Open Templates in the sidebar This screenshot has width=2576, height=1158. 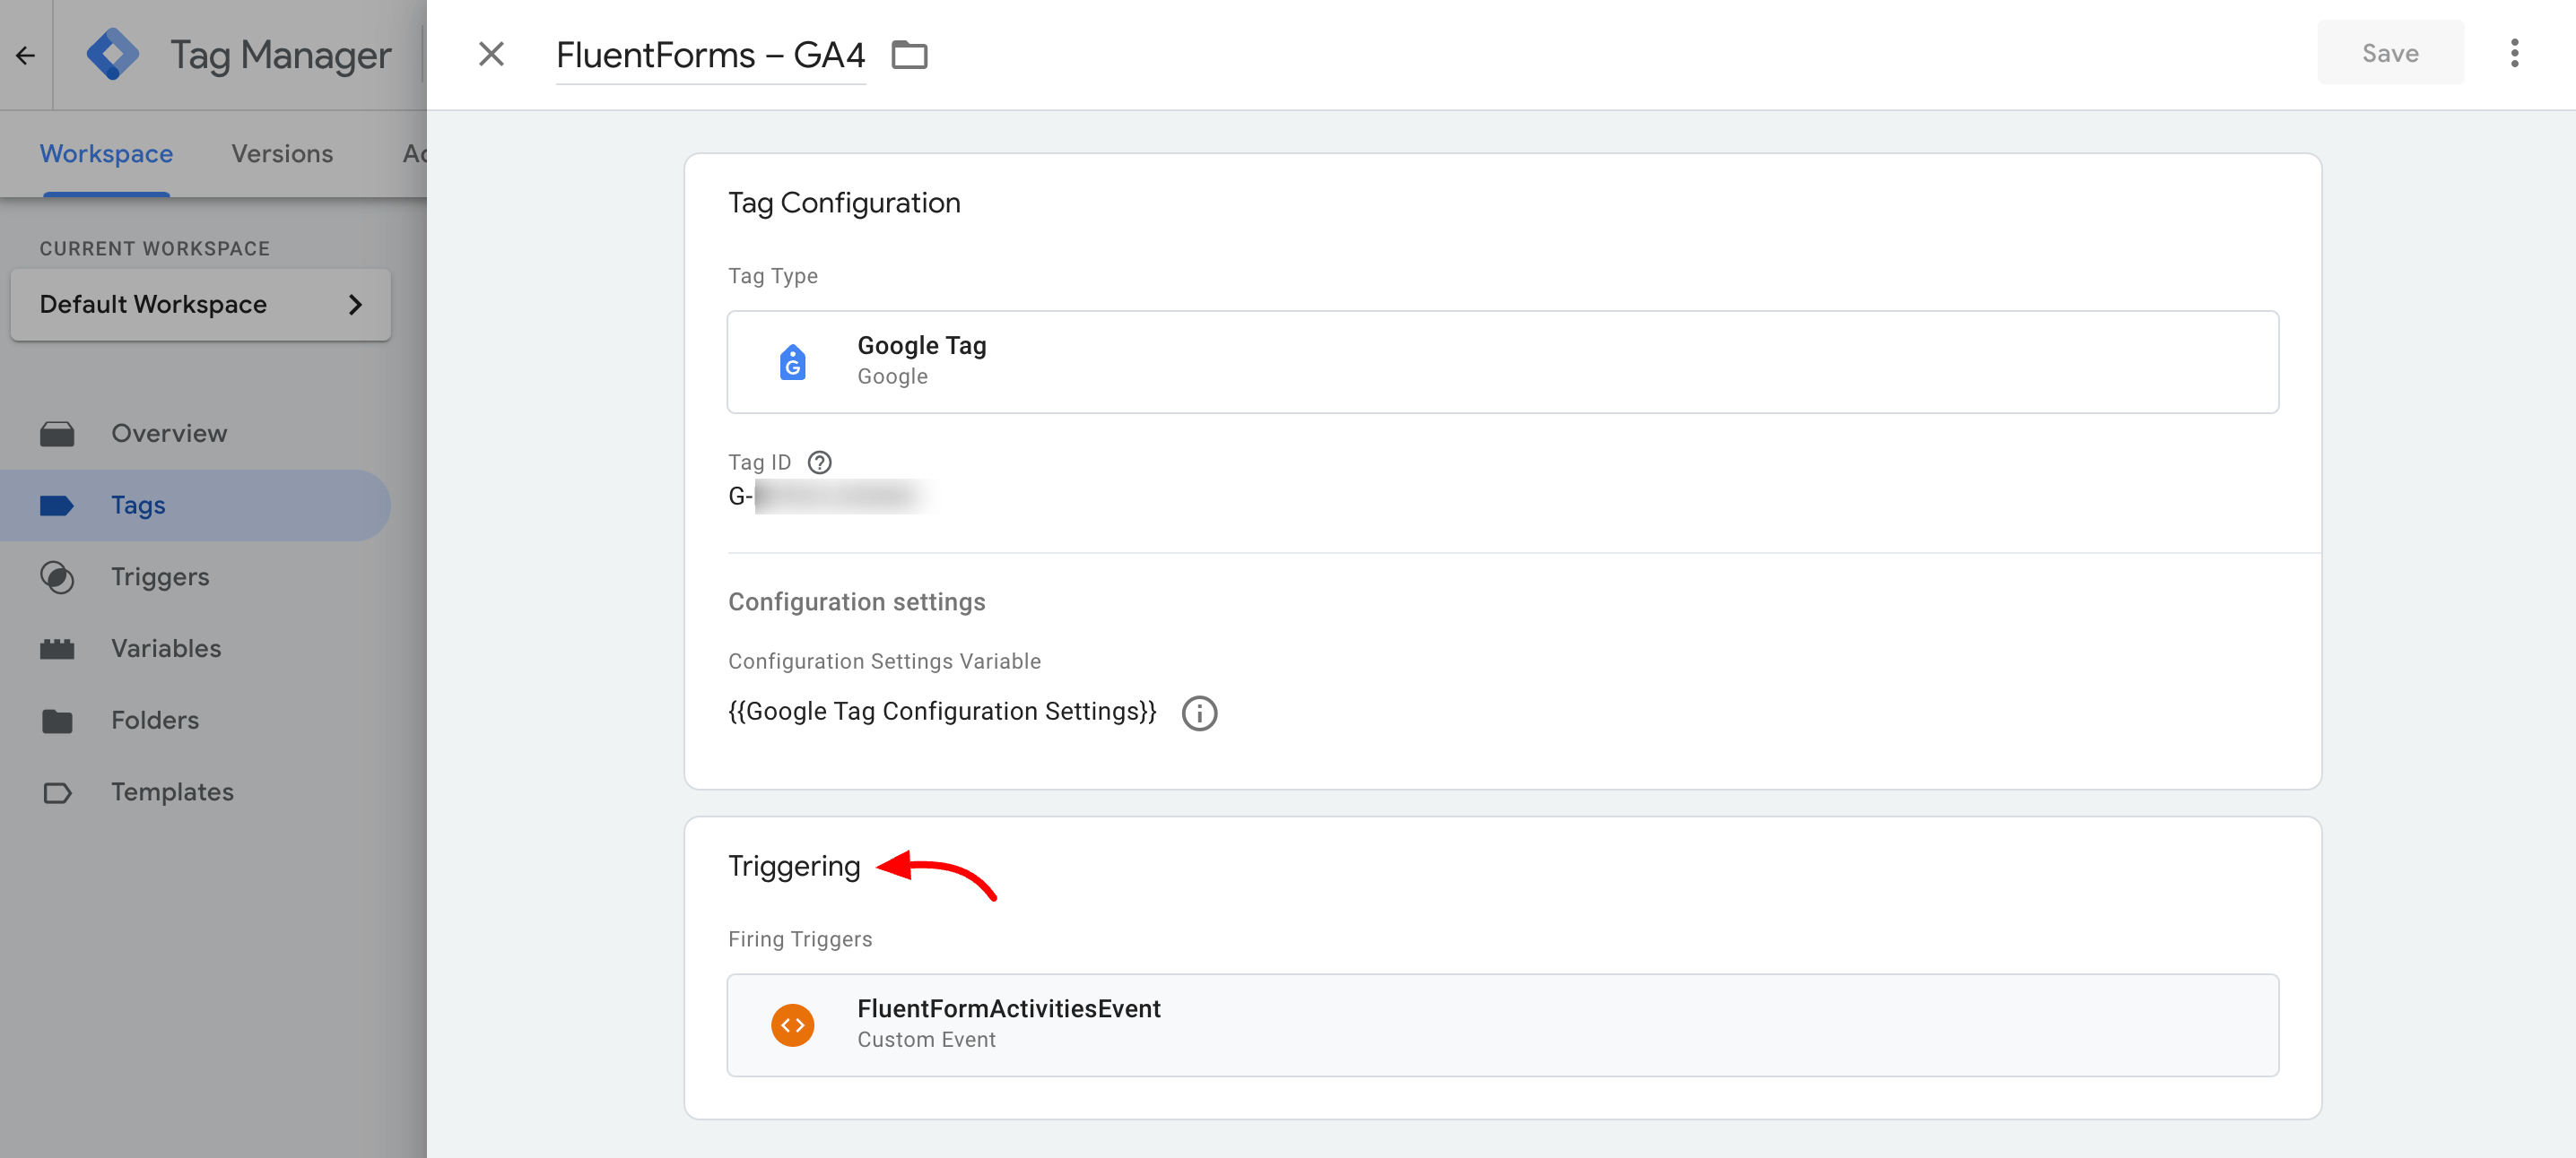pyautogui.click(x=171, y=792)
